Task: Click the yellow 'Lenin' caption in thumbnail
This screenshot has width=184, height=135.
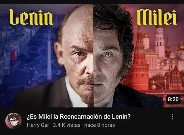Action: [31, 17]
